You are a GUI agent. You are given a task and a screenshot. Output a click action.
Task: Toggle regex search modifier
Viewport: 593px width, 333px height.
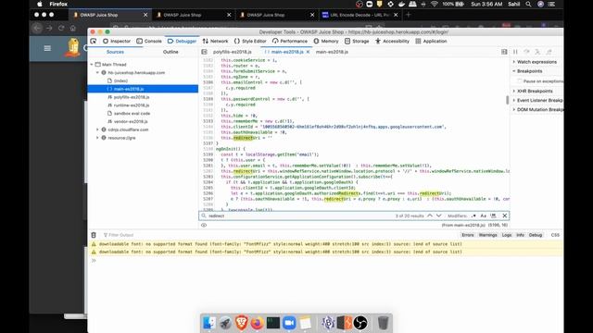(x=473, y=216)
